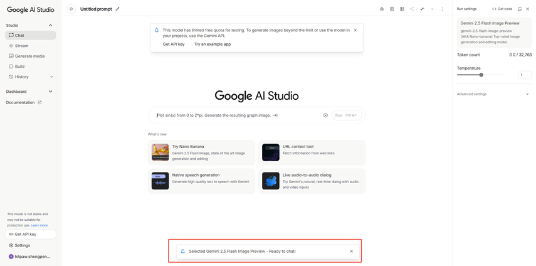The width and height of the screenshot is (536, 266).
Task: Open Generate media in sidebar
Action: coord(31,56)
